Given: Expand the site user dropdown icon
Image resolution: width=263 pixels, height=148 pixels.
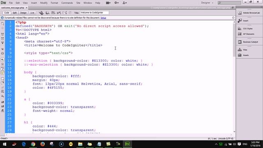Looking at the screenshot, I should [125, 3].
